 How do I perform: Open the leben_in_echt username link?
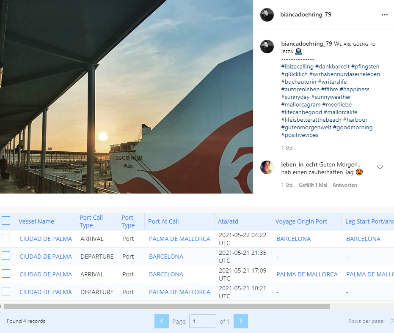299,165
